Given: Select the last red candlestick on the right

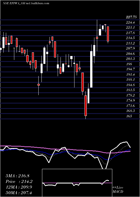Looking at the screenshot, I should coord(108,34).
